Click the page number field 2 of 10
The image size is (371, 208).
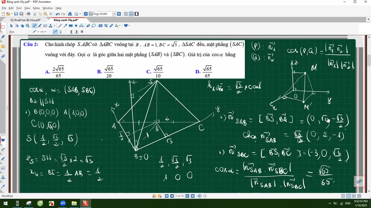180,196
